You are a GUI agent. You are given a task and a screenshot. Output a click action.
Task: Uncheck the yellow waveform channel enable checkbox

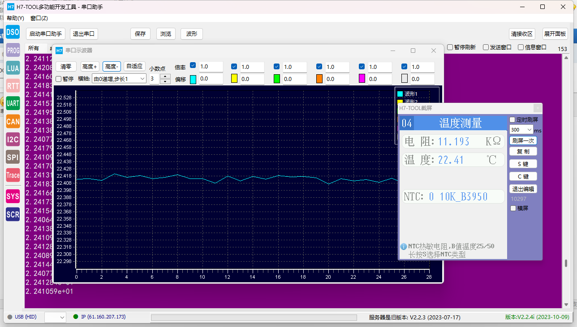click(x=234, y=66)
